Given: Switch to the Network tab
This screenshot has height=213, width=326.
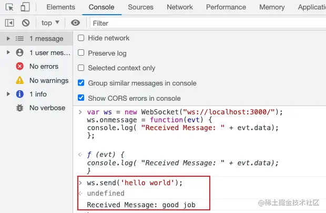Looking at the screenshot, I should click(180, 7).
